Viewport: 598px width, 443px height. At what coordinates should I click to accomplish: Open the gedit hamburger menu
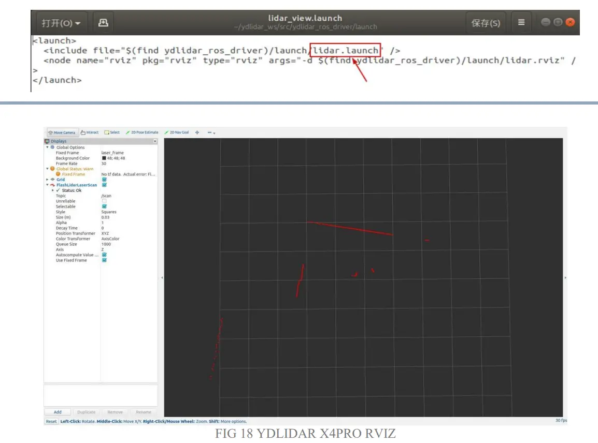521,22
